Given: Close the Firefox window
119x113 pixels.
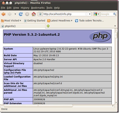Looking at the screenshot, I should 3,3.
